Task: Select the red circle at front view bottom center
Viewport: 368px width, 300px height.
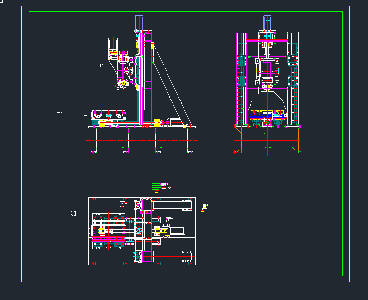Action: point(267,124)
